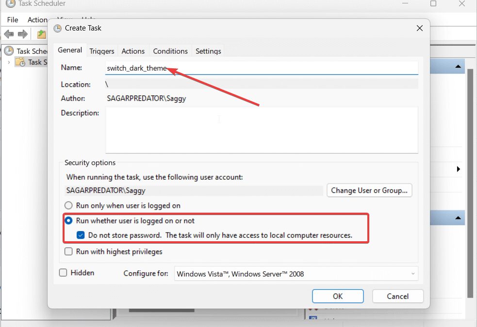Click the Forward navigation arrow in the toolbar
Image resolution: width=477 pixels, height=327 pixels.
click(x=22, y=34)
